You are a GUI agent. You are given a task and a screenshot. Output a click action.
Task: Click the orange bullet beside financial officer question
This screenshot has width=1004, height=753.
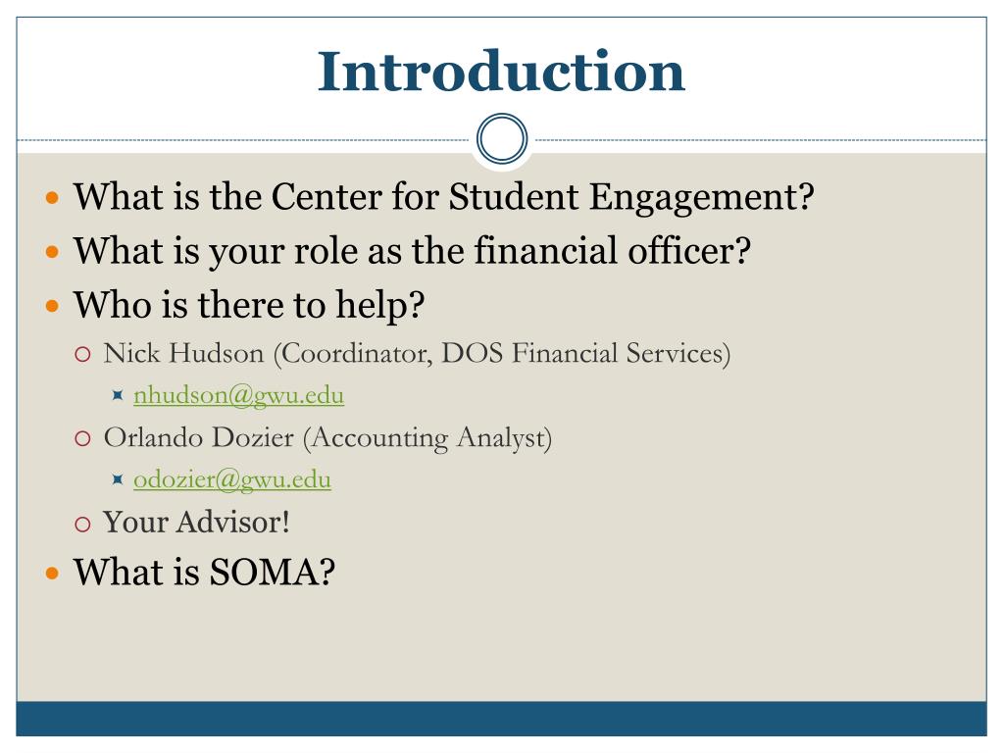click(53, 252)
